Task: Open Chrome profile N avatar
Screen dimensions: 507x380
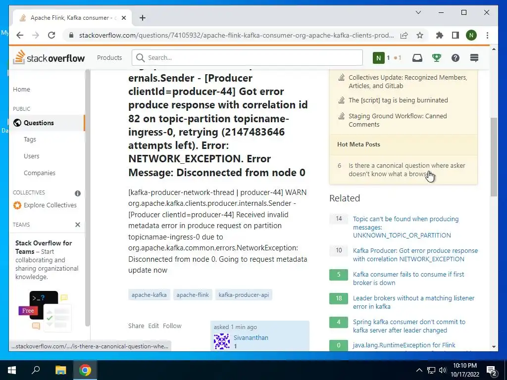Action: [x=471, y=35]
